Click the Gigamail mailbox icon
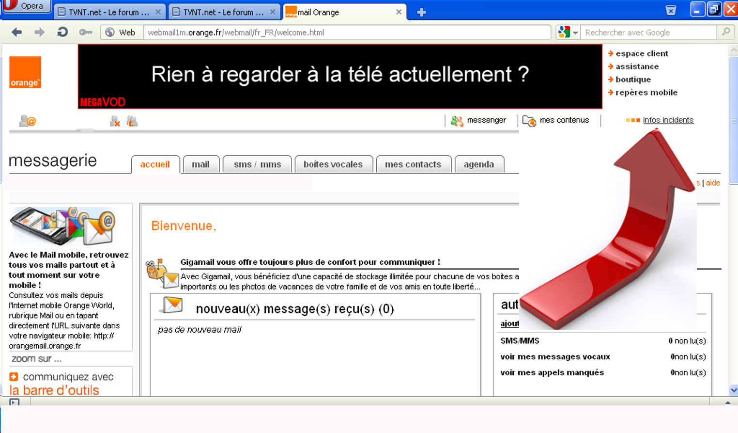The image size is (738, 433). pos(162,273)
